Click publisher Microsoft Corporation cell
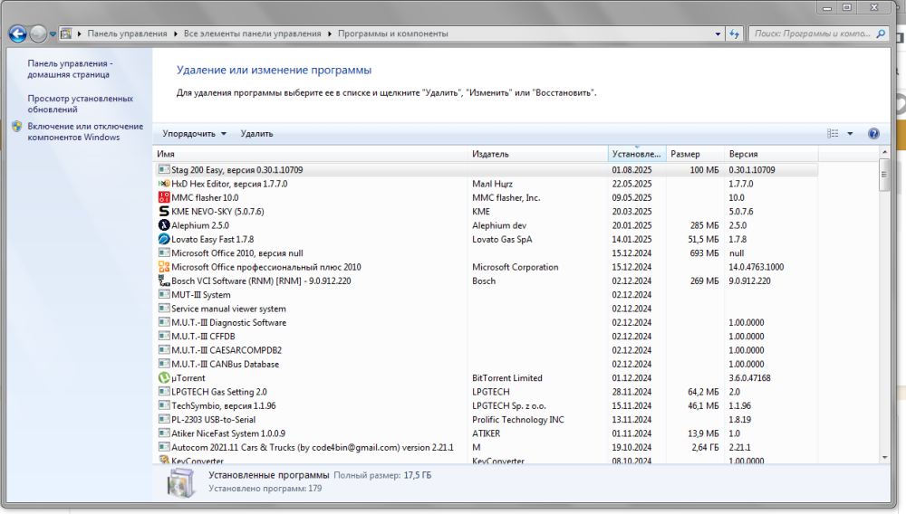 (516, 267)
